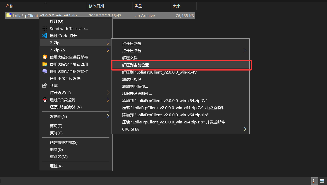This screenshot has height=185, width=327.
Task: Expand the CRC SHA submenu arrow
Action: 245,129
